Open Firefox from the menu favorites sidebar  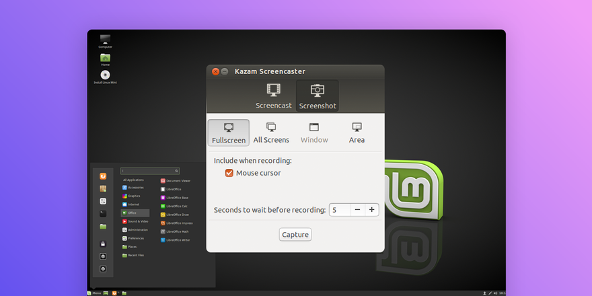coord(103,176)
